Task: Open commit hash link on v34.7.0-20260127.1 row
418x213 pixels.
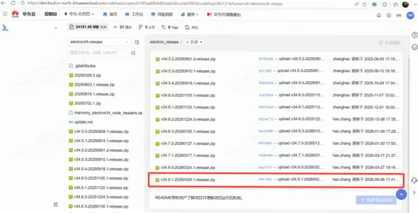Action: [265, 143]
